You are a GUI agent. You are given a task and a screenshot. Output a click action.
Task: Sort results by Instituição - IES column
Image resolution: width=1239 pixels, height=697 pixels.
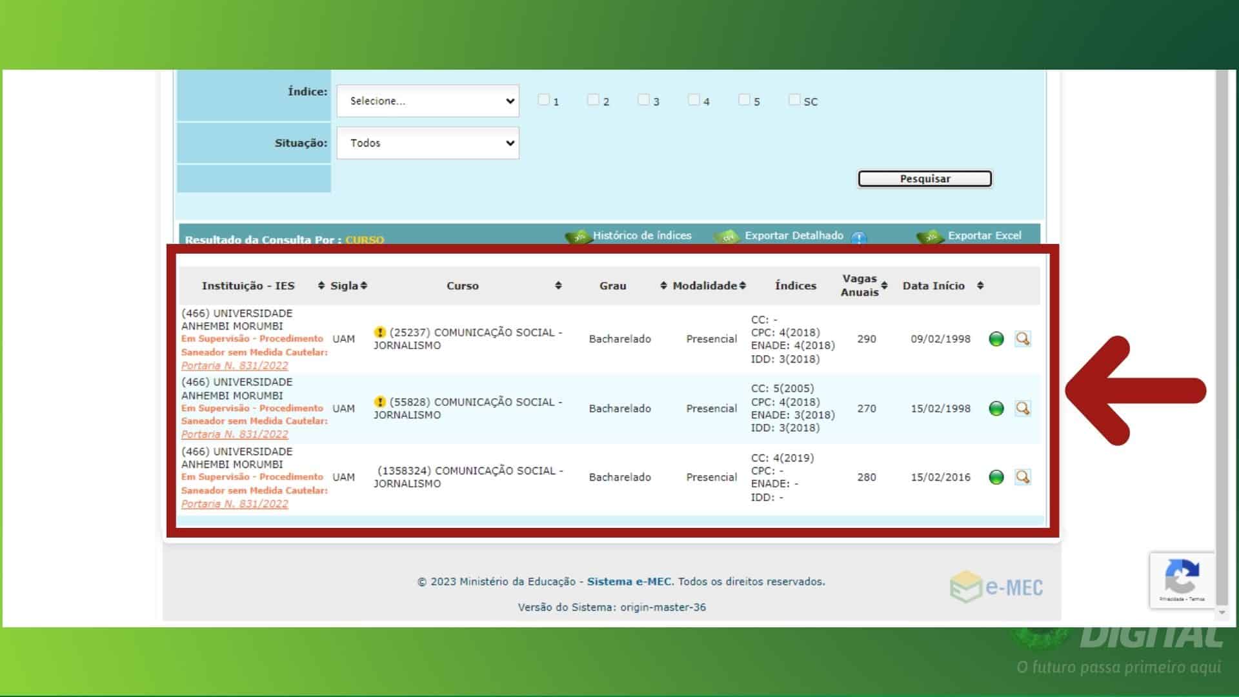(x=321, y=285)
